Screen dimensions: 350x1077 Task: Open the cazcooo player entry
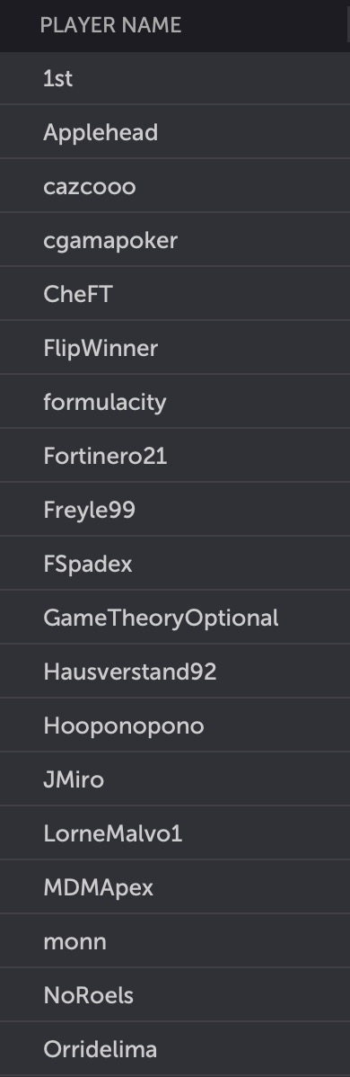[175, 186]
